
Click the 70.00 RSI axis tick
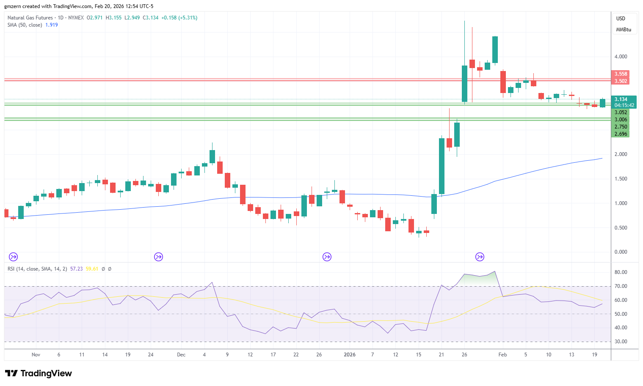point(621,286)
